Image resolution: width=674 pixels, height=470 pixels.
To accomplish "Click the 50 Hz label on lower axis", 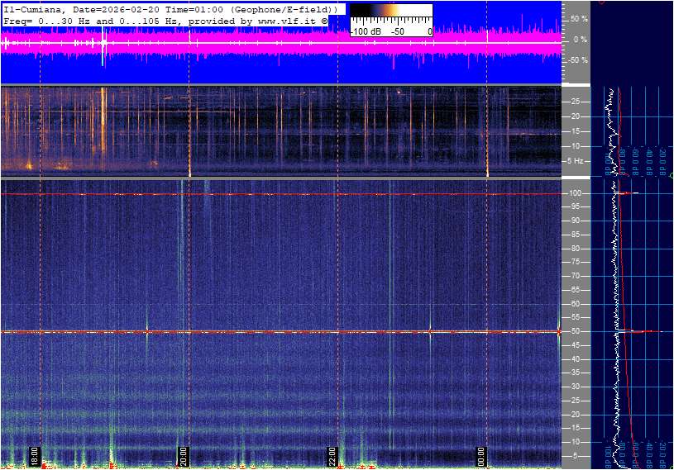I will pos(576,331).
